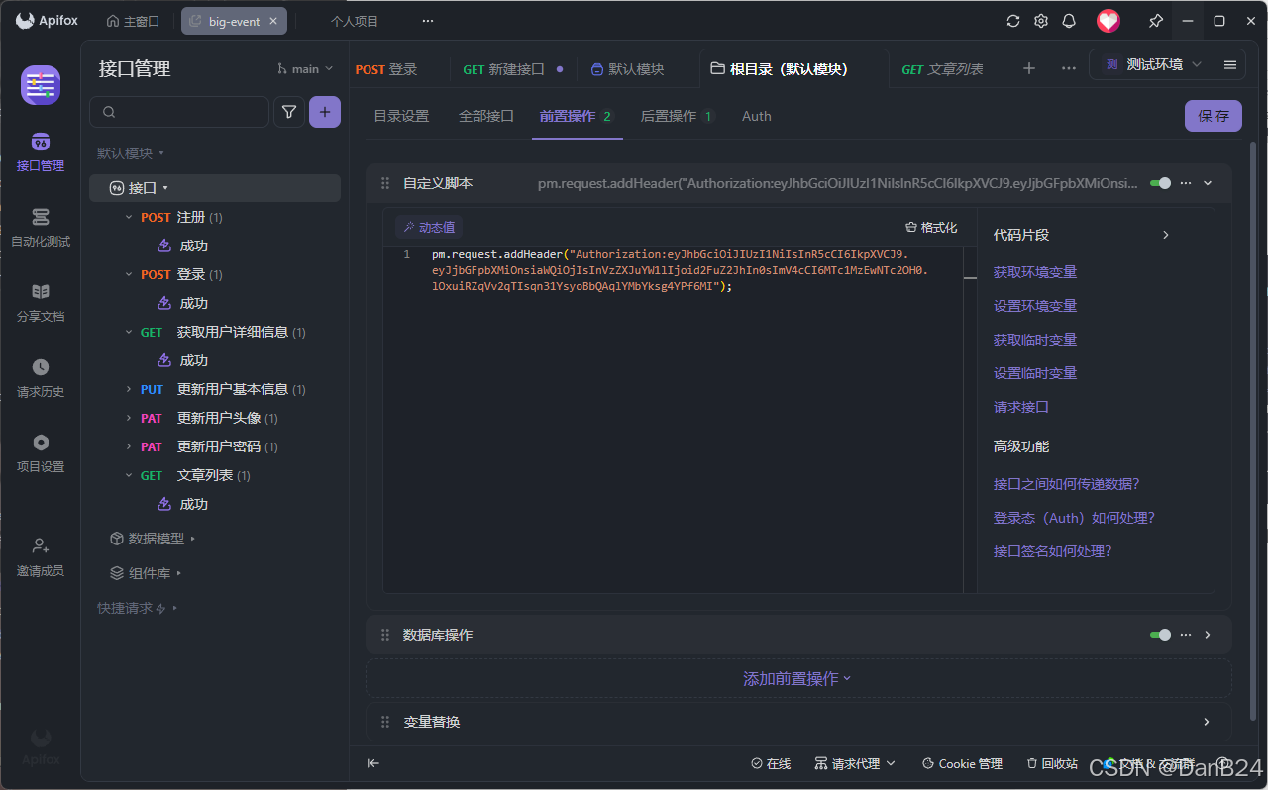Click the 动态值 button
Viewport: 1268px width, 790px height.
[429, 228]
